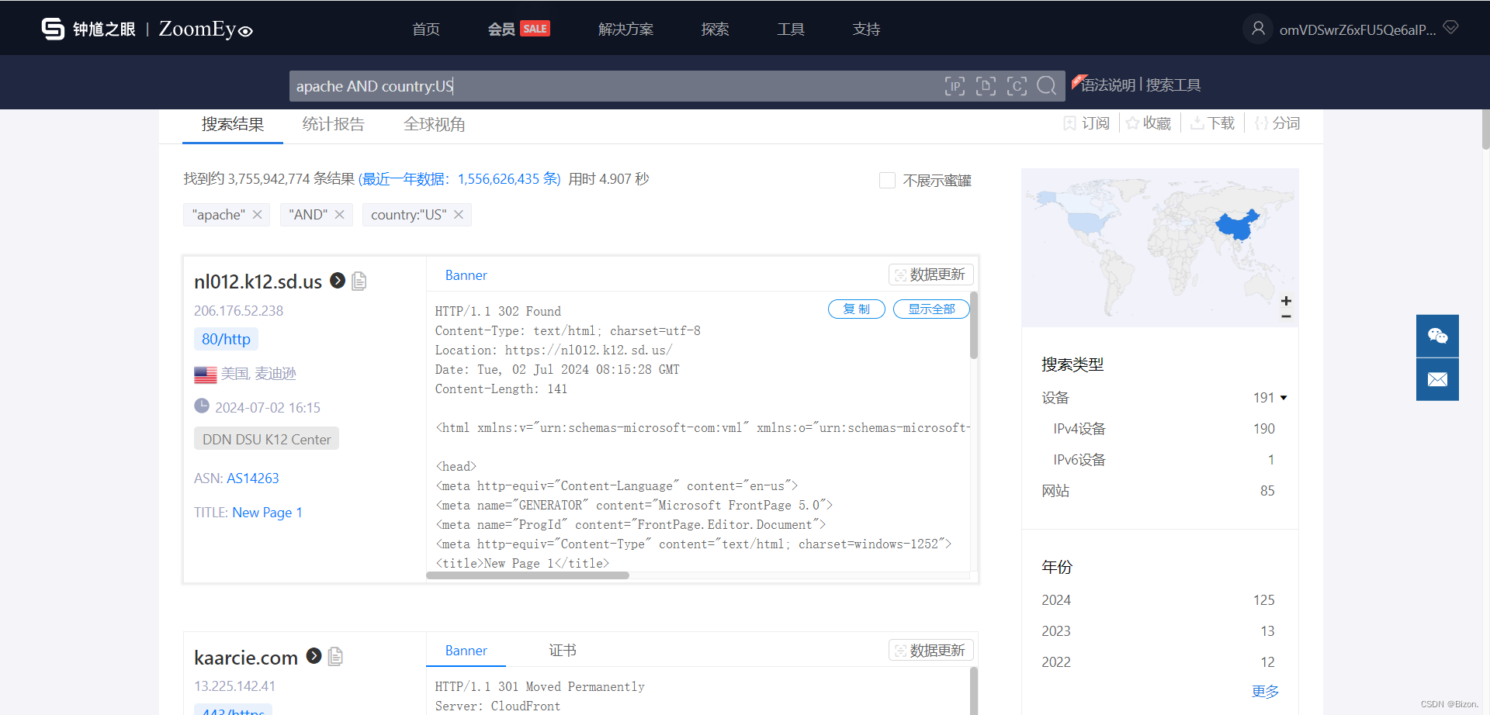
Task: Click 数据更新 for kaarcie.com
Action: 930,650
